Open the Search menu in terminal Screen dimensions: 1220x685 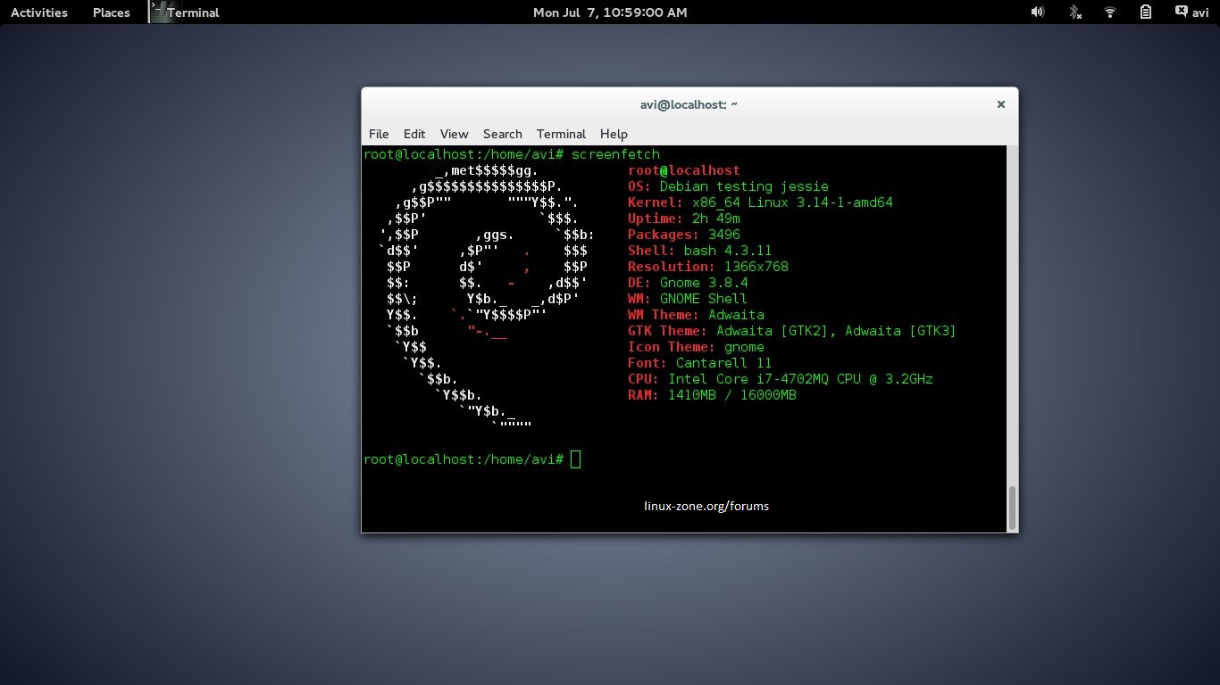502,134
